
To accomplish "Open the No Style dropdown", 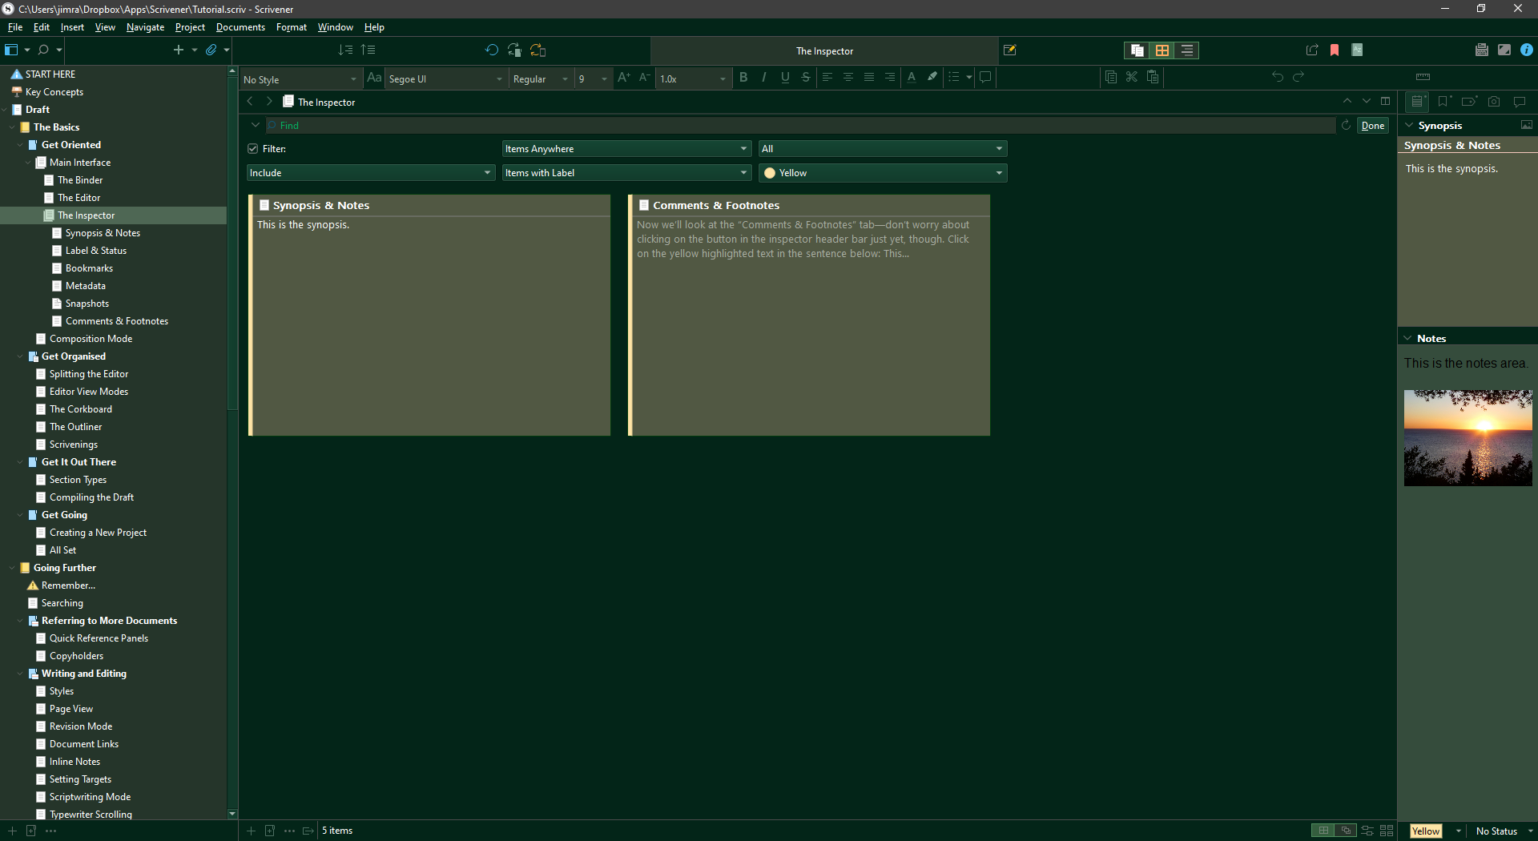I will (x=300, y=78).
